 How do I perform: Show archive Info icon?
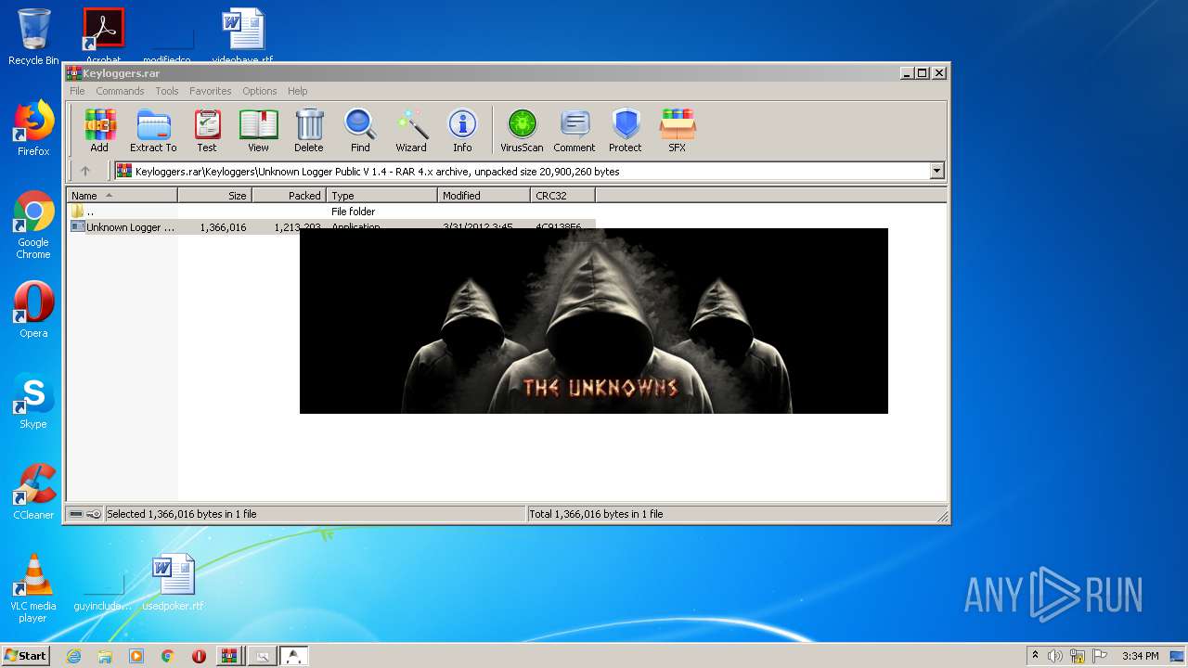click(462, 131)
